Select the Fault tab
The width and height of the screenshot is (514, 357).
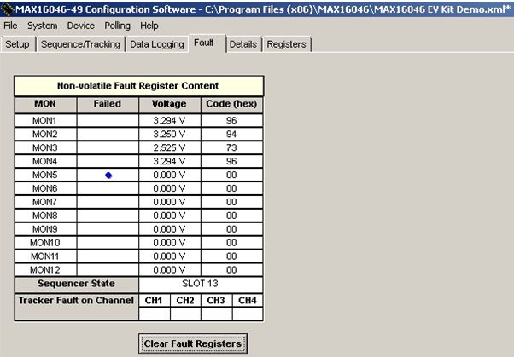click(207, 43)
